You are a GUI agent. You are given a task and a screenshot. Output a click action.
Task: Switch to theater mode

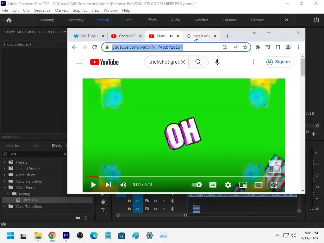[x=258, y=185]
